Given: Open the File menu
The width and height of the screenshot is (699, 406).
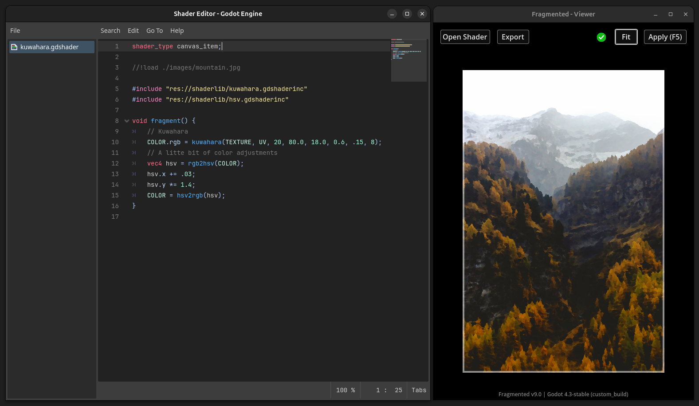Looking at the screenshot, I should tap(15, 31).
